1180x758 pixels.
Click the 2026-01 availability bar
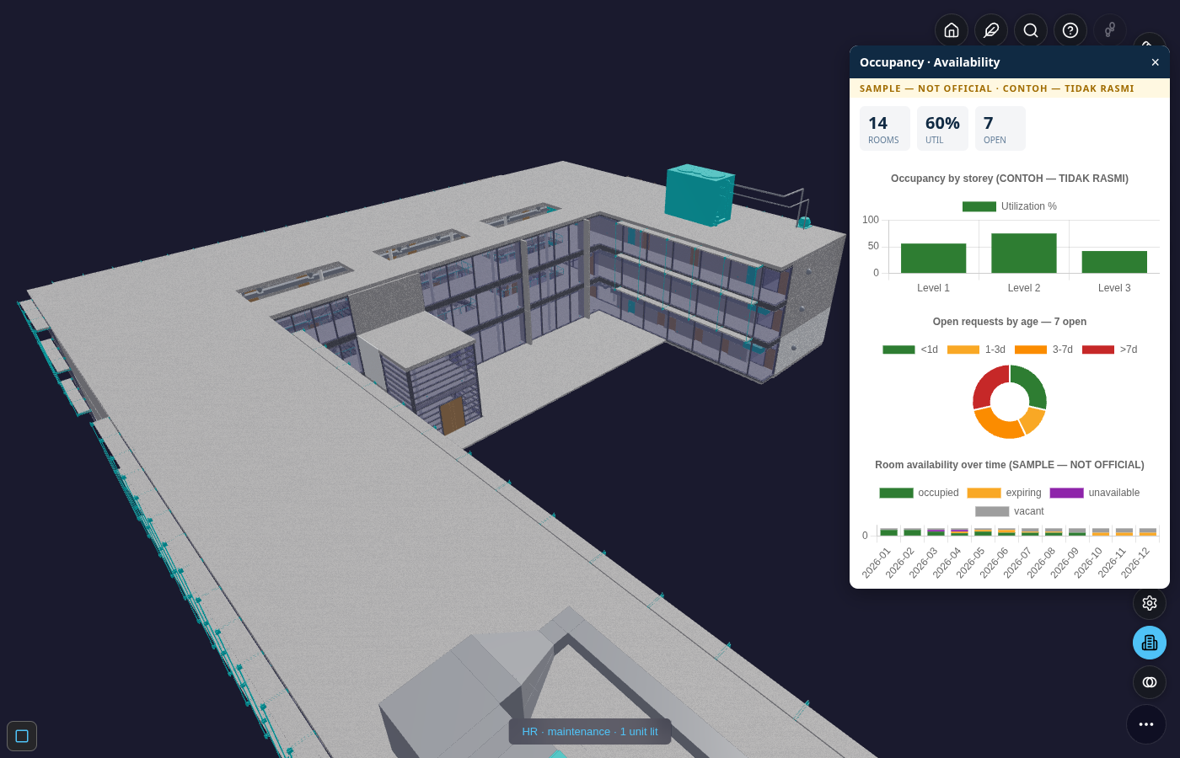(888, 531)
